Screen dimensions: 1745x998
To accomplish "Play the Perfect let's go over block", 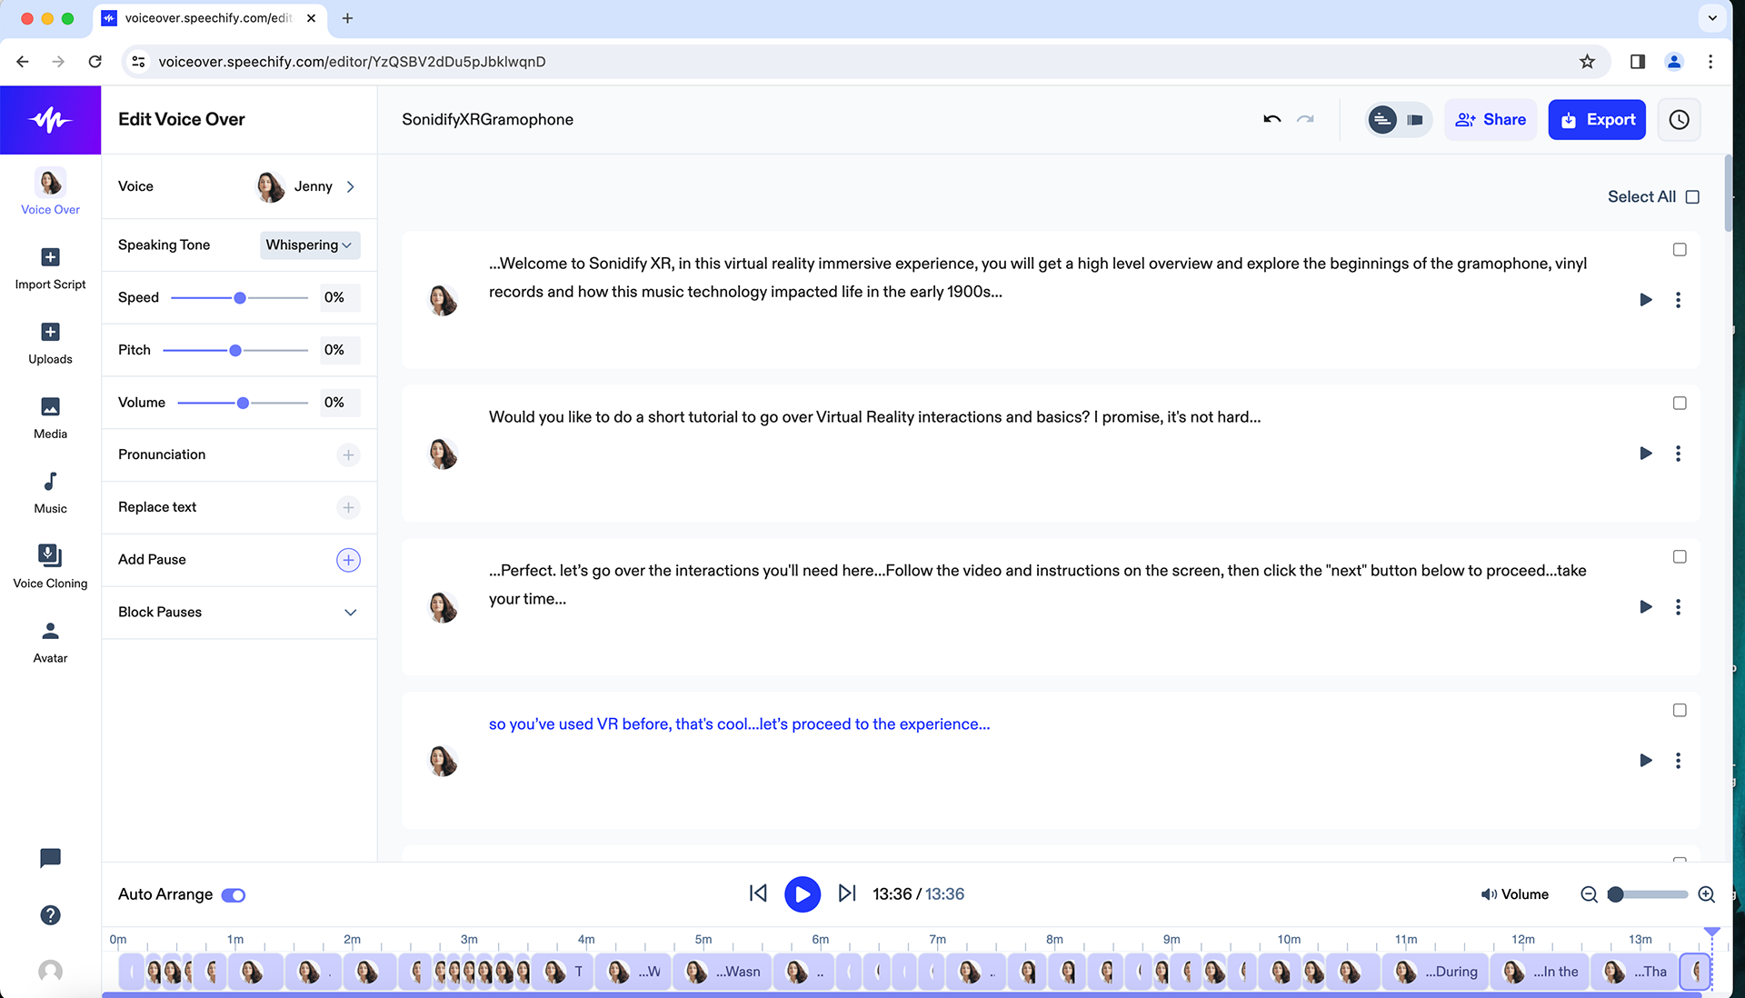I will pyautogui.click(x=1645, y=607).
